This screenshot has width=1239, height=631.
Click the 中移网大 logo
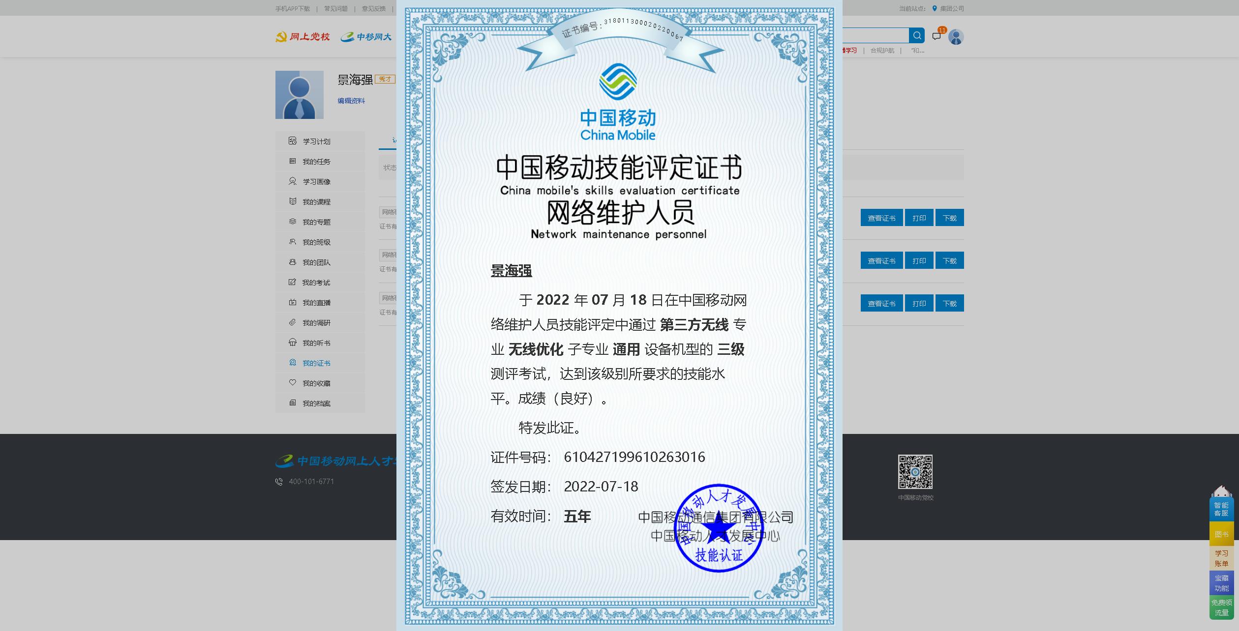coord(366,37)
